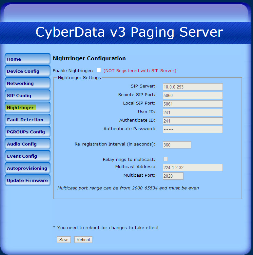
Task: Focus the Authenticate ID field
Action: (x=193, y=121)
